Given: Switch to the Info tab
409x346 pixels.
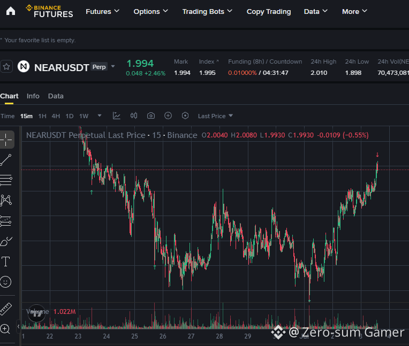Looking at the screenshot, I should pyautogui.click(x=33, y=96).
